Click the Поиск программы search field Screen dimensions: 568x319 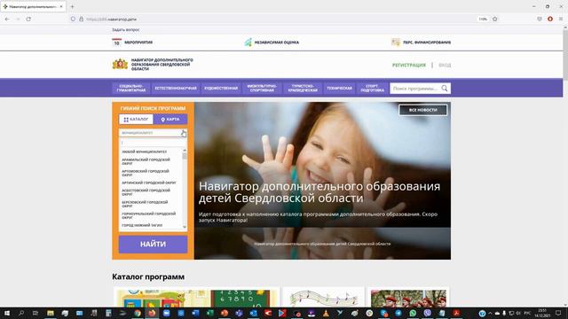pyautogui.click(x=416, y=89)
